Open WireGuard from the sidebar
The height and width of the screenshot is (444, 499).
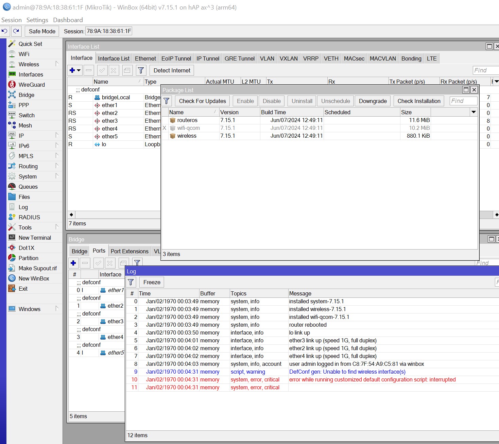(x=31, y=85)
